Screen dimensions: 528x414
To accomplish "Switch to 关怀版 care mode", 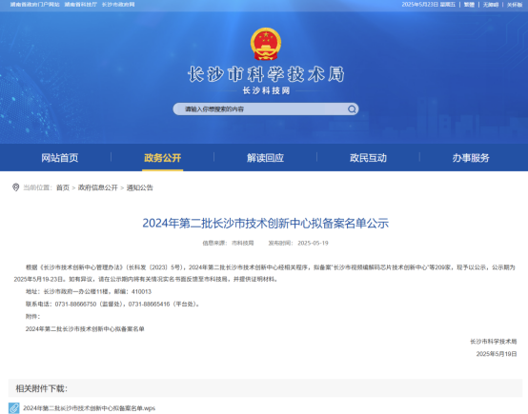I will (515, 5).
